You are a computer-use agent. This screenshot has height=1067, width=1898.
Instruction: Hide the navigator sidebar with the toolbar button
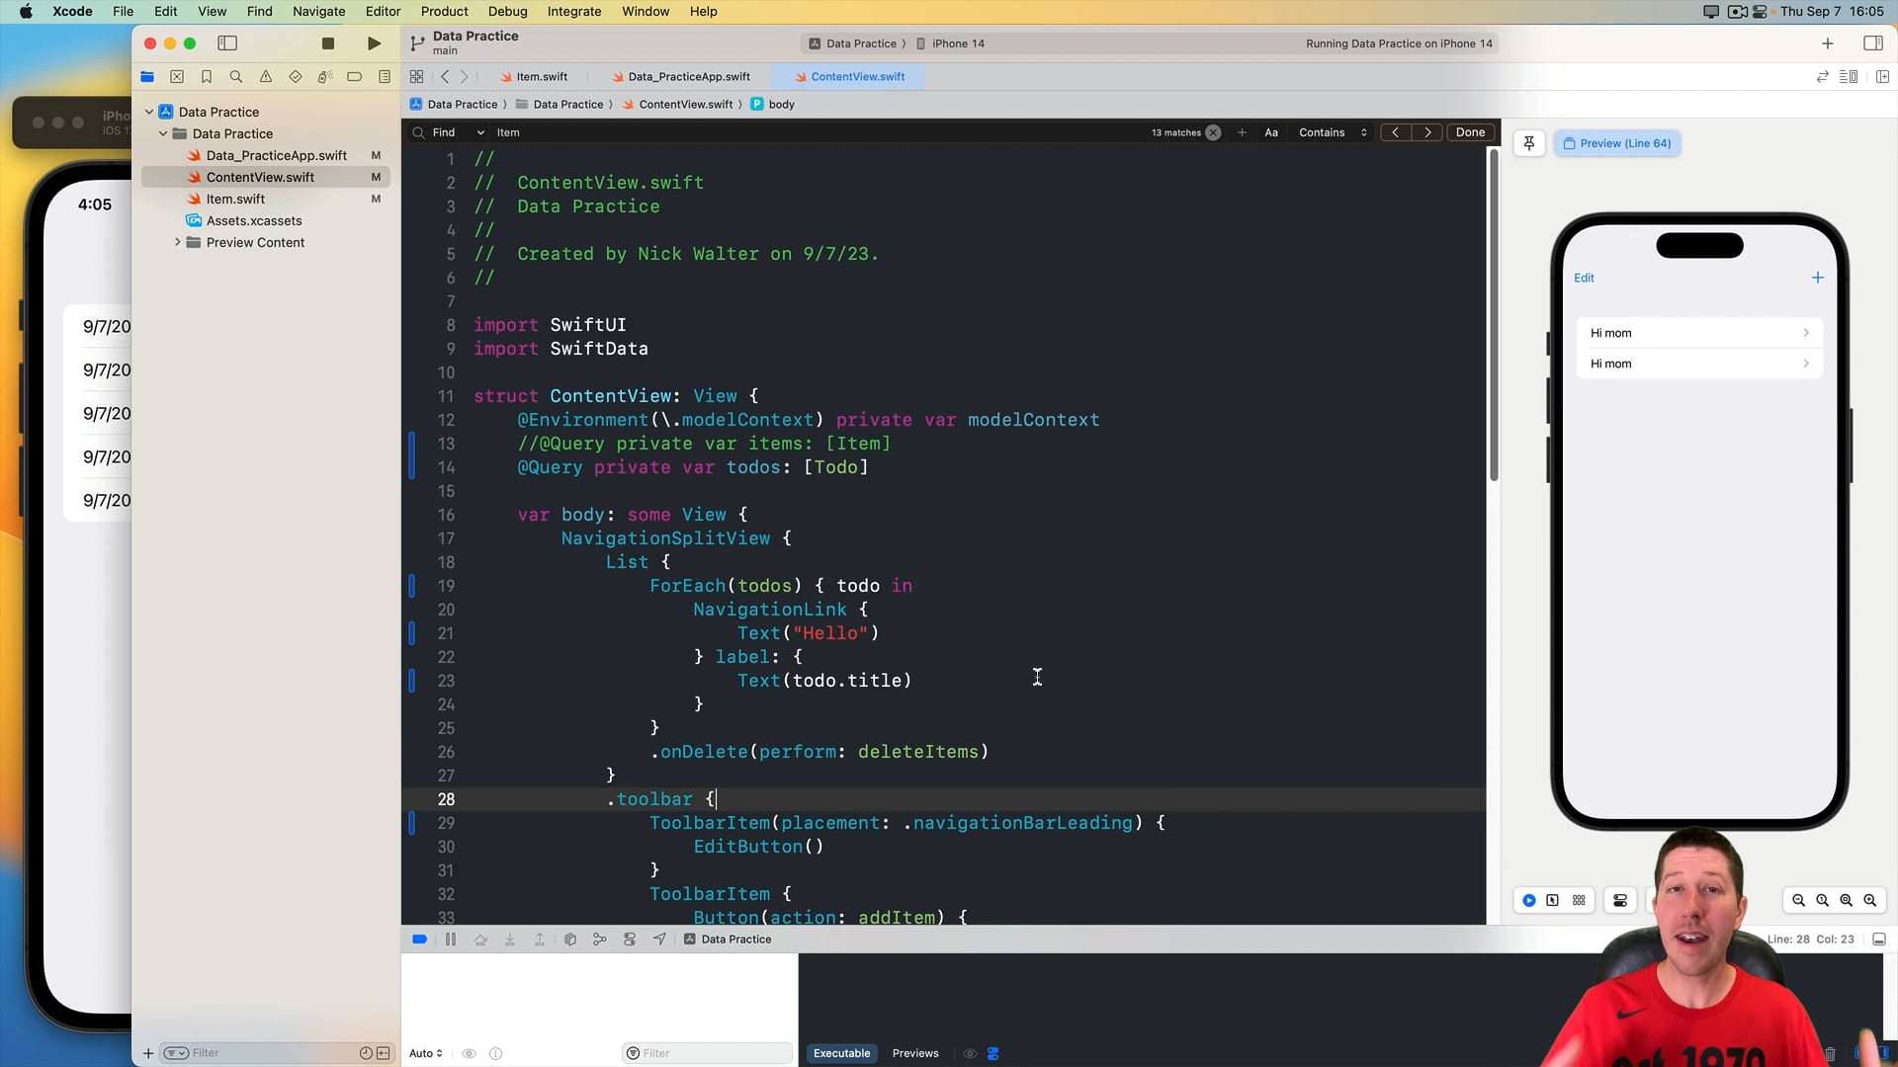(227, 43)
